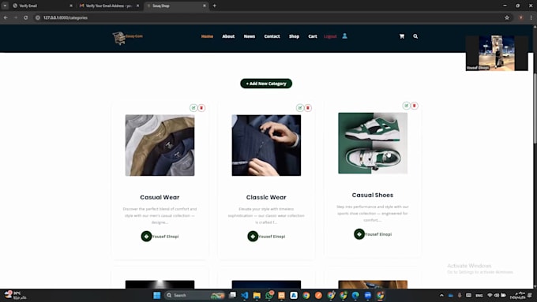Bookmark this page with the star icon

(507, 17)
